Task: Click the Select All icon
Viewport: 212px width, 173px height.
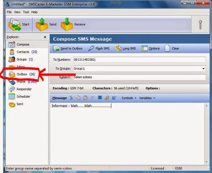Action: 100,98
